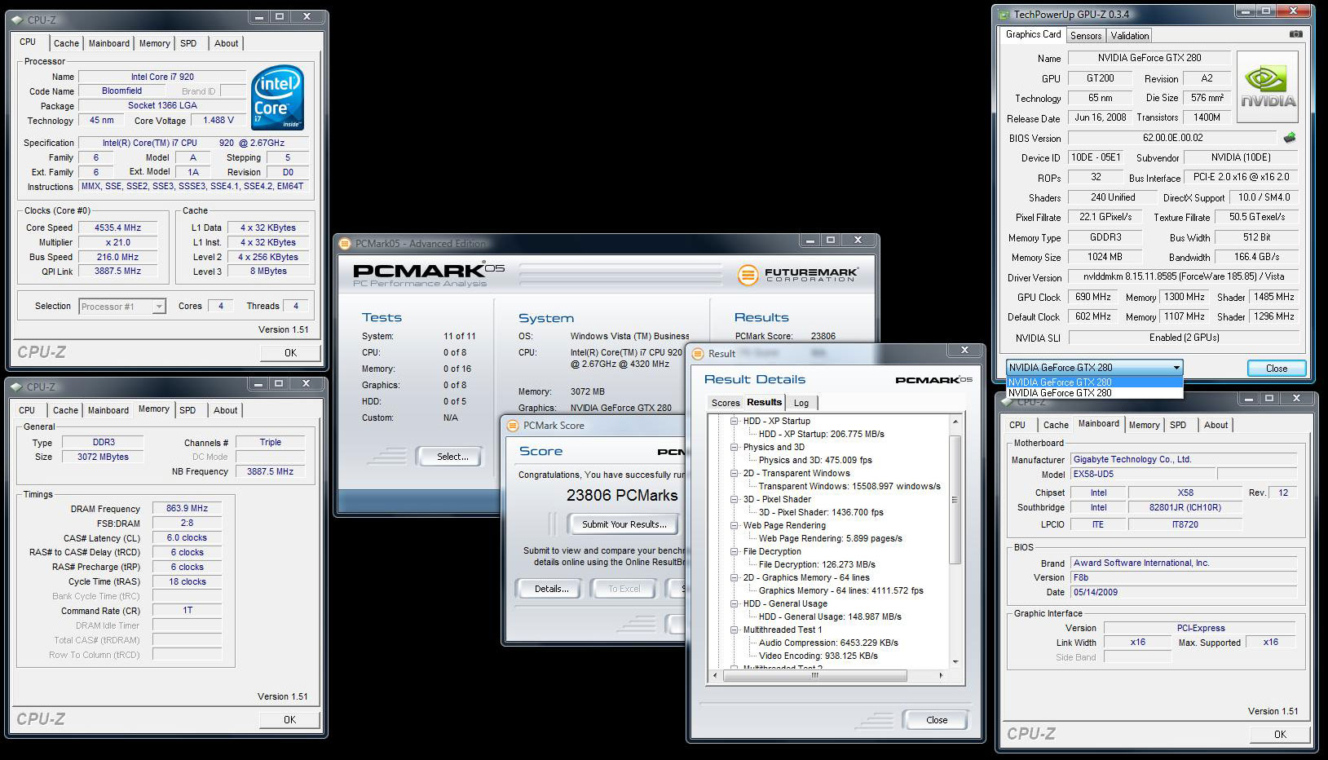The image size is (1328, 760).
Task: Click the BIOS Date 05/14/2009 field
Action: pos(1184,593)
